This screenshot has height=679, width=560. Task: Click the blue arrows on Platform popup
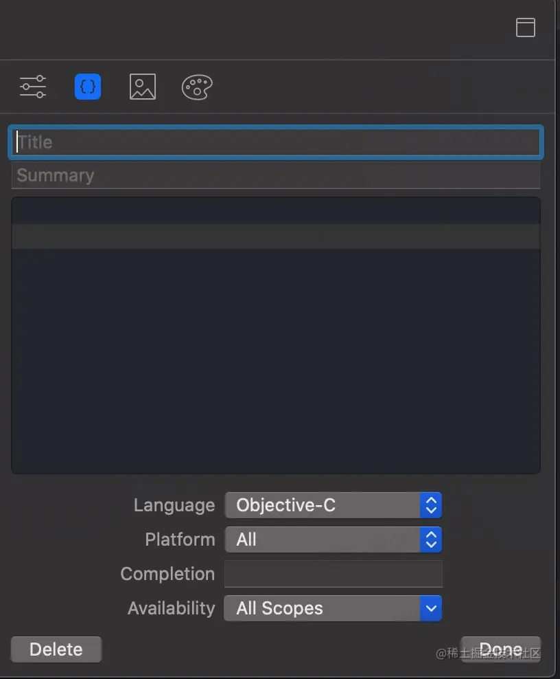(x=431, y=539)
